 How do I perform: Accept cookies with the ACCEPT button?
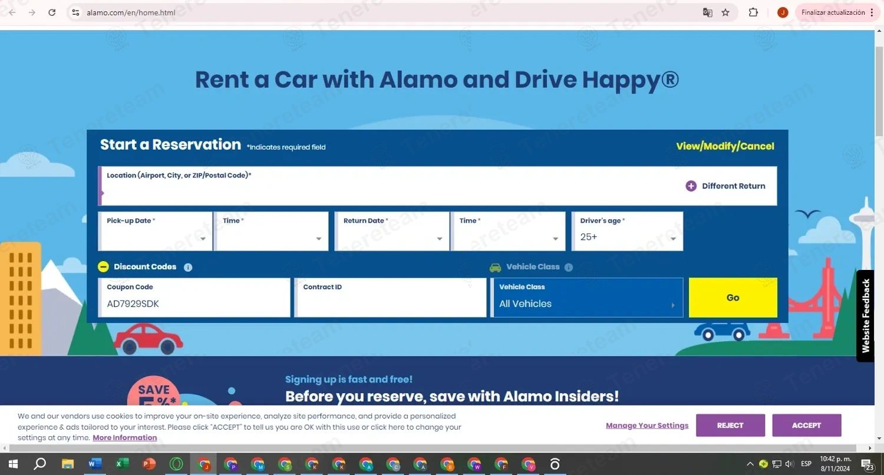point(807,425)
